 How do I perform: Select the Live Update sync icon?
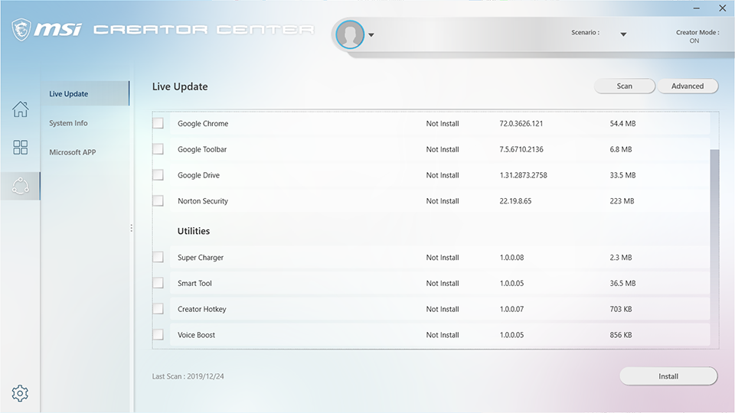point(20,186)
